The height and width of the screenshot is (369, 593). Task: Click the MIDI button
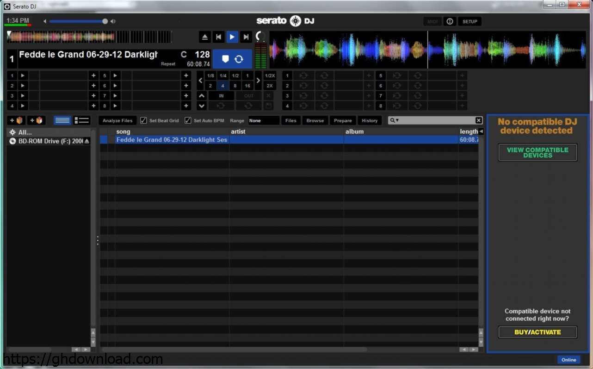pos(432,21)
